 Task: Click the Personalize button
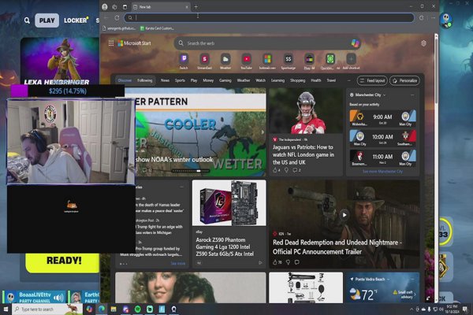[x=404, y=80]
